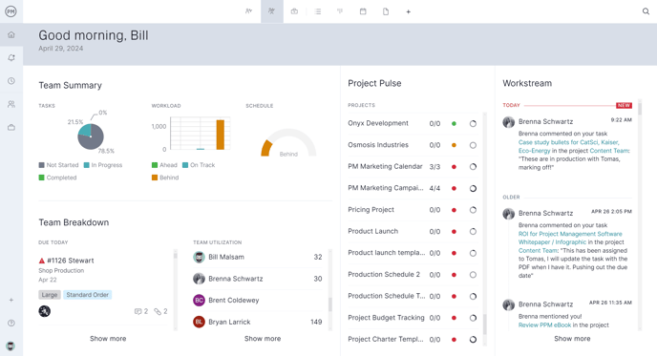The height and width of the screenshot is (356, 657).
Task: Switch to the calendar view tab
Action: click(x=363, y=11)
